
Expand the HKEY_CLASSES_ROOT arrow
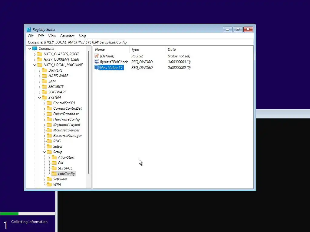(35, 54)
